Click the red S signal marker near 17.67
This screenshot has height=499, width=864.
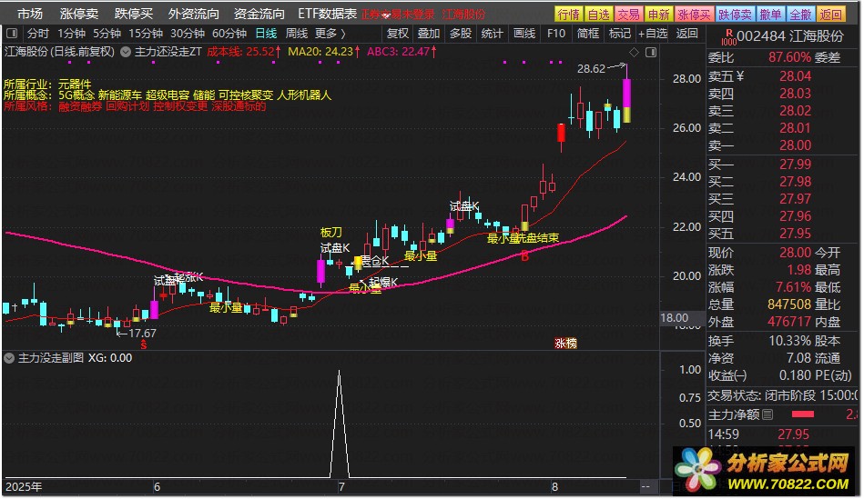[144, 345]
